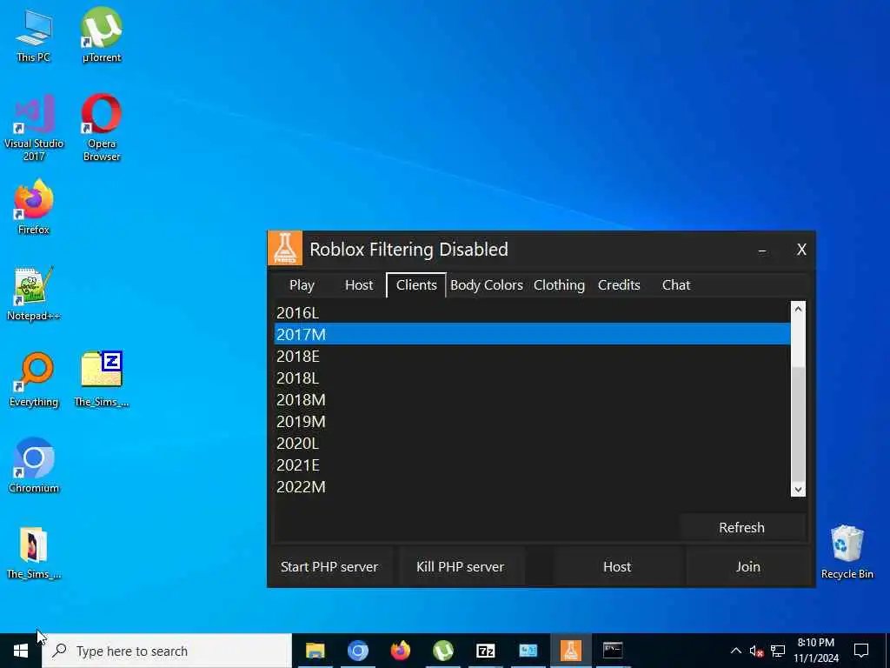Image resolution: width=890 pixels, height=668 pixels.
Task: Open 7-Zip from the taskbar
Action: click(485, 651)
